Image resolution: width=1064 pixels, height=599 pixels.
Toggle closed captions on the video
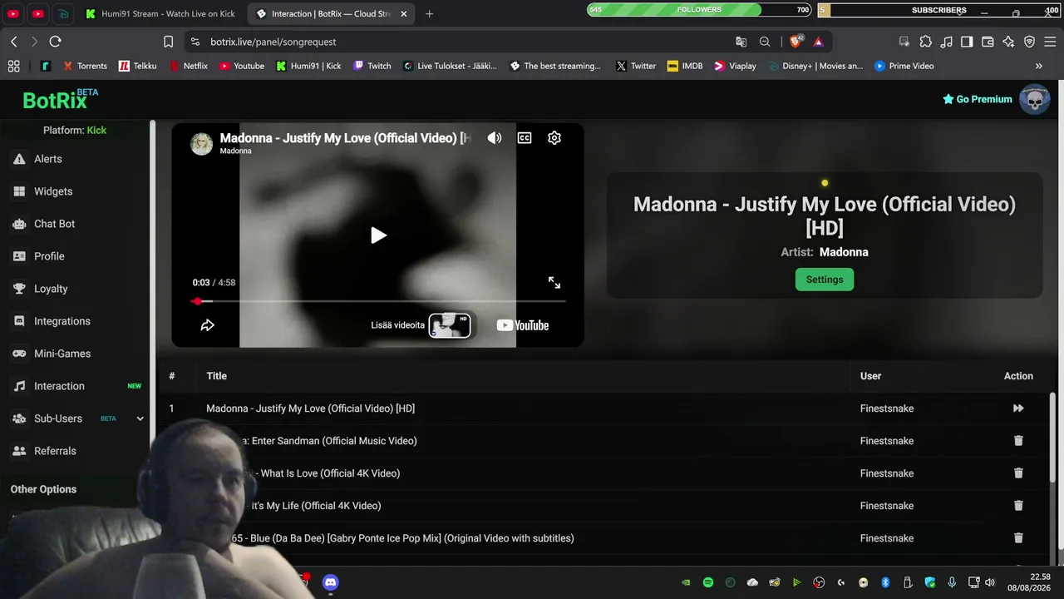(525, 138)
